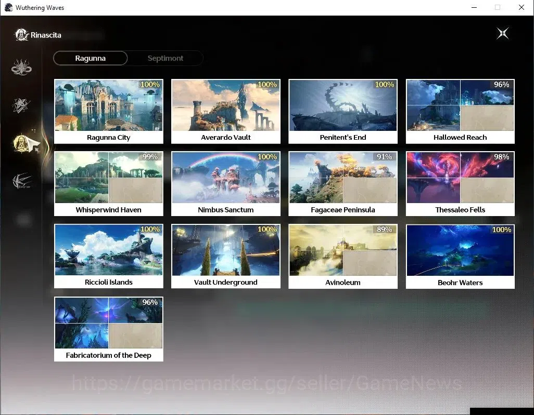Click the 'Nimbus Sanctum' label

(226, 210)
